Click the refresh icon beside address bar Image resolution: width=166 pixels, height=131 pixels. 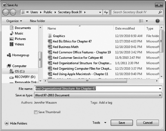pos(106,12)
